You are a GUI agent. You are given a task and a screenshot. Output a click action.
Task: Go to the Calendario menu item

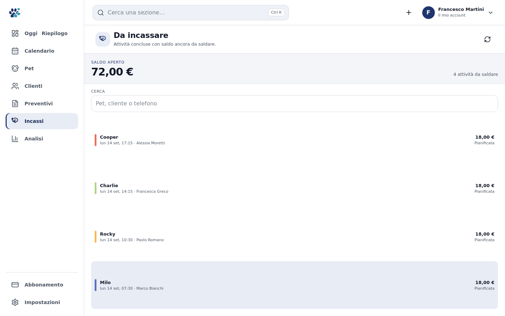coord(42,51)
